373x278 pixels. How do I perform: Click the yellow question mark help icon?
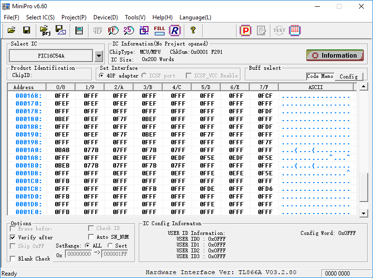(193, 30)
